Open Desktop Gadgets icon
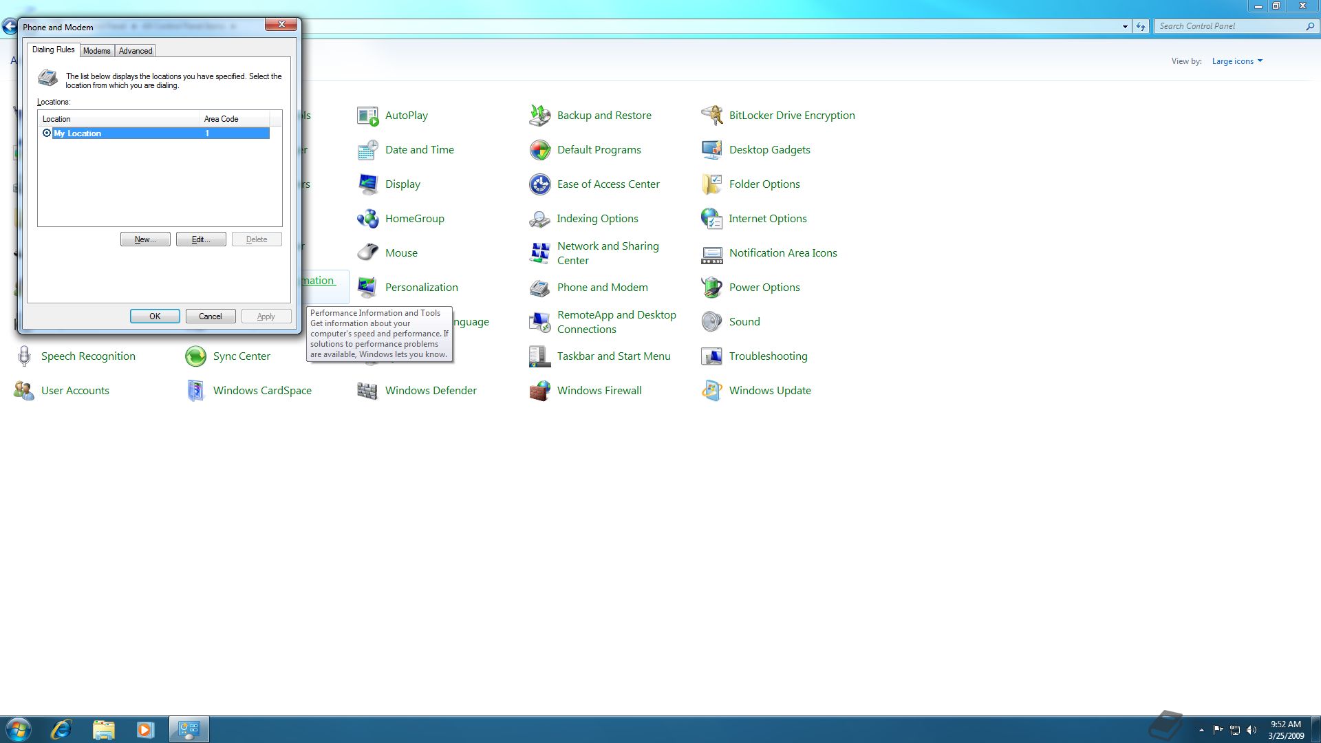This screenshot has height=743, width=1321. [x=711, y=150]
